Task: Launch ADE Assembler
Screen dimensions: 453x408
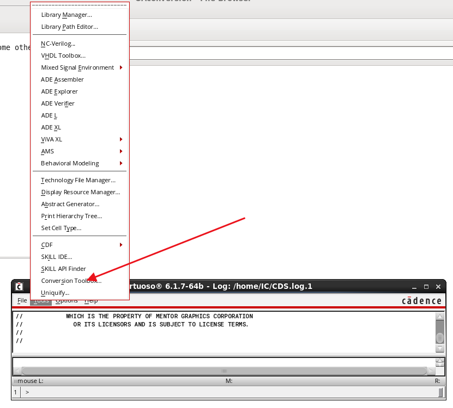Action: click(x=62, y=79)
